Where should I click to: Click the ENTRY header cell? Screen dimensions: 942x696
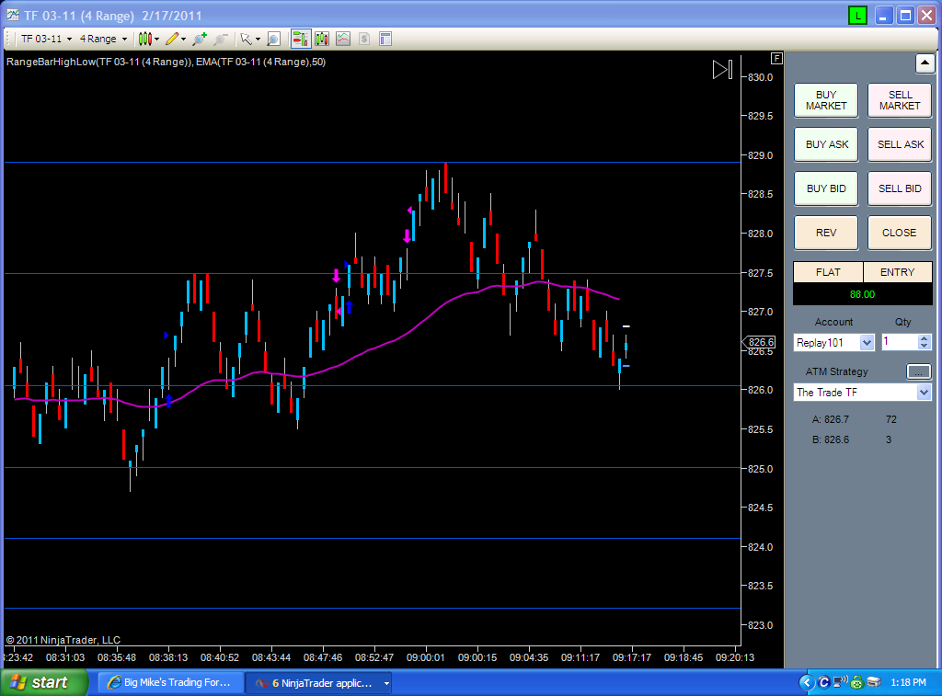[898, 272]
